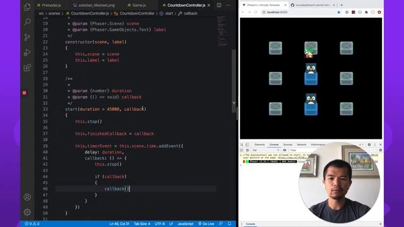Open the console context top dropdown

click(x=266, y=150)
